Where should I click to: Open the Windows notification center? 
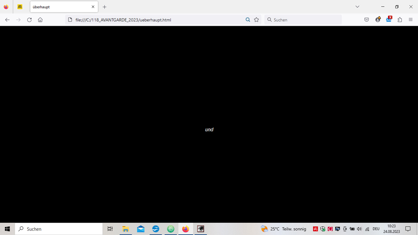408,229
